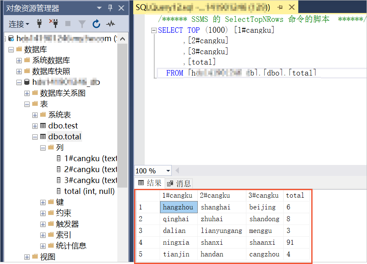Click the stop square icon in Object Explorer toolbar
Screen dimensions: 367x264
click(x=68, y=24)
